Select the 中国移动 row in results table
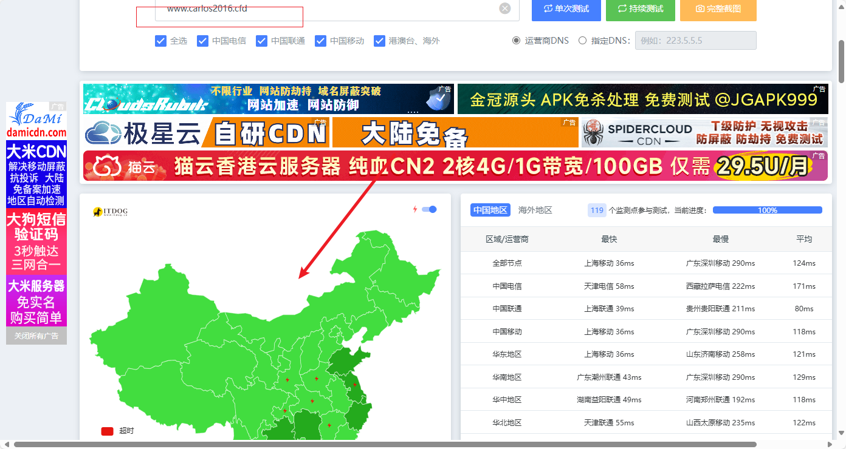This screenshot has height=449, width=846. click(646, 332)
